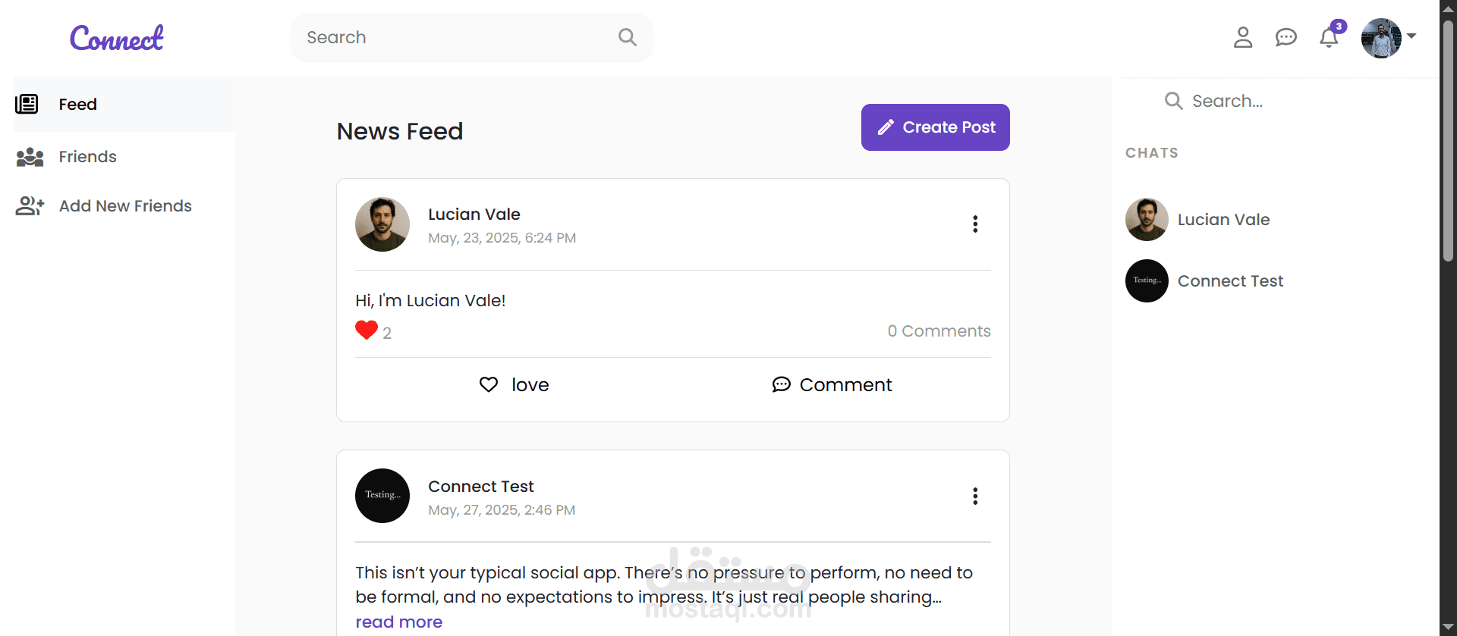Click Comment on Lucian Vale's post

pyautogui.click(x=832, y=385)
